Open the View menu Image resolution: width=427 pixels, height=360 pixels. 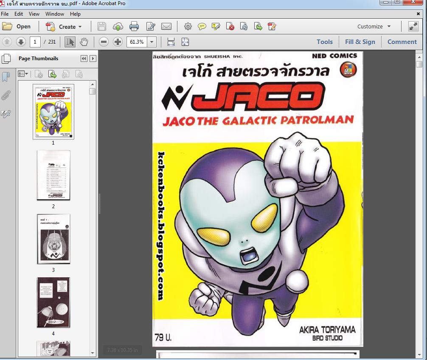[x=34, y=14]
